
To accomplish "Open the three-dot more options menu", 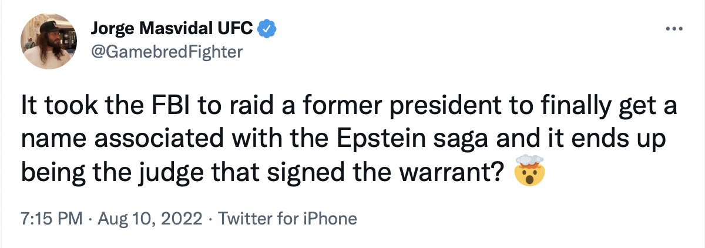I will (x=674, y=28).
